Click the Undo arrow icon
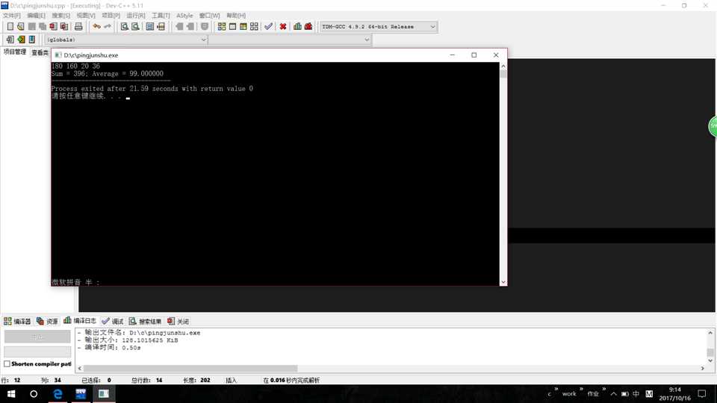This screenshot has width=717, height=403. pyautogui.click(x=96, y=27)
